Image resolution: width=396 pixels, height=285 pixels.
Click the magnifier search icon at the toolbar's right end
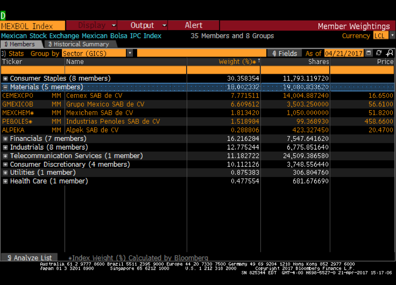(x=390, y=53)
